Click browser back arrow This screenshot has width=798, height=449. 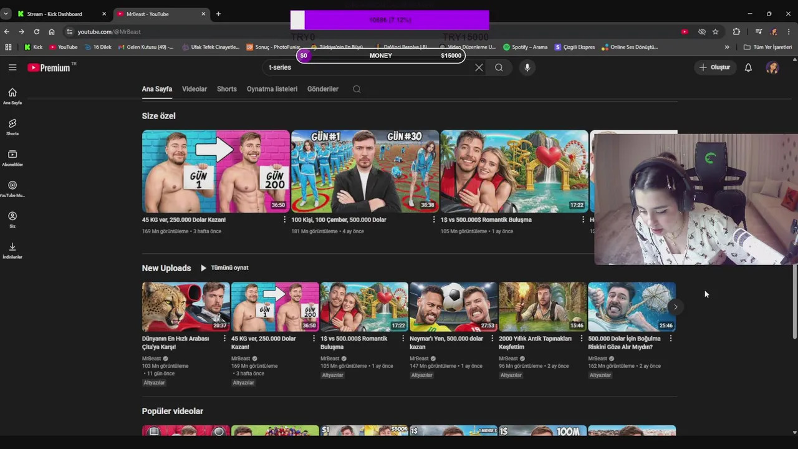pyautogui.click(x=7, y=32)
